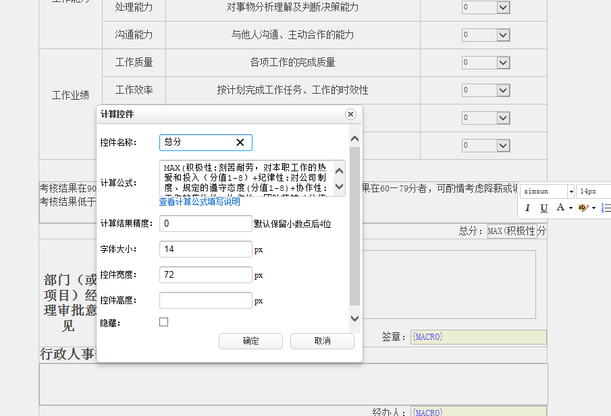Expand the font color dropdown arrow

pyautogui.click(x=571, y=208)
